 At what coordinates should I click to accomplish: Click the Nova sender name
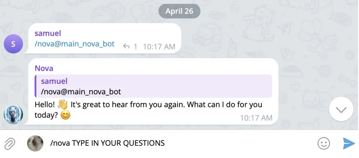pos(44,68)
